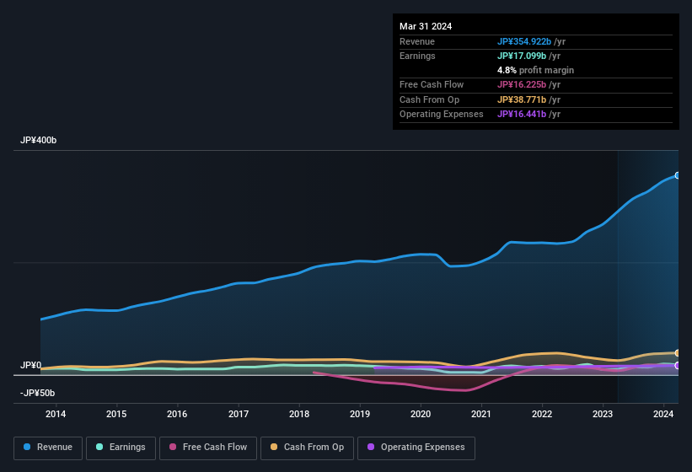Toggle the Revenue legend series

click(x=48, y=448)
